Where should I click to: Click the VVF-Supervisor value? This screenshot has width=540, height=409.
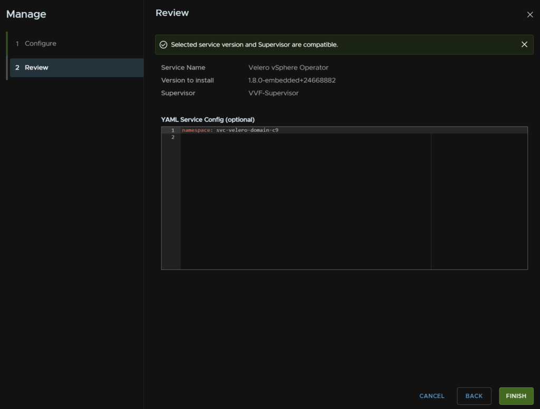click(274, 93)
